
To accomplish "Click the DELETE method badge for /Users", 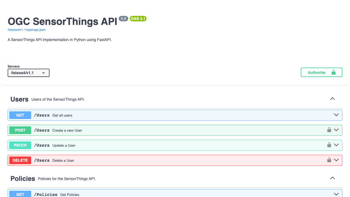I will pos(20,160).
